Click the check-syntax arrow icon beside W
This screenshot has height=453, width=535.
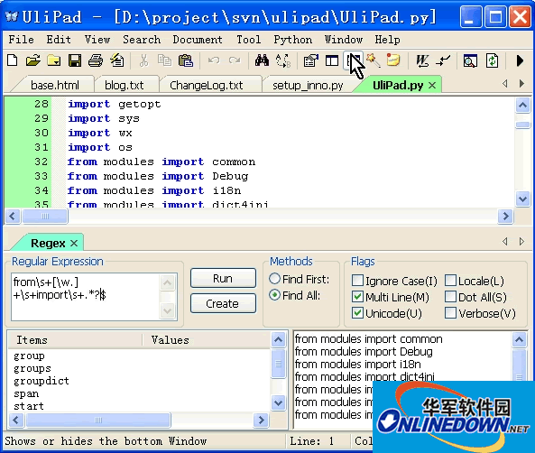click(x=443, y=60)
